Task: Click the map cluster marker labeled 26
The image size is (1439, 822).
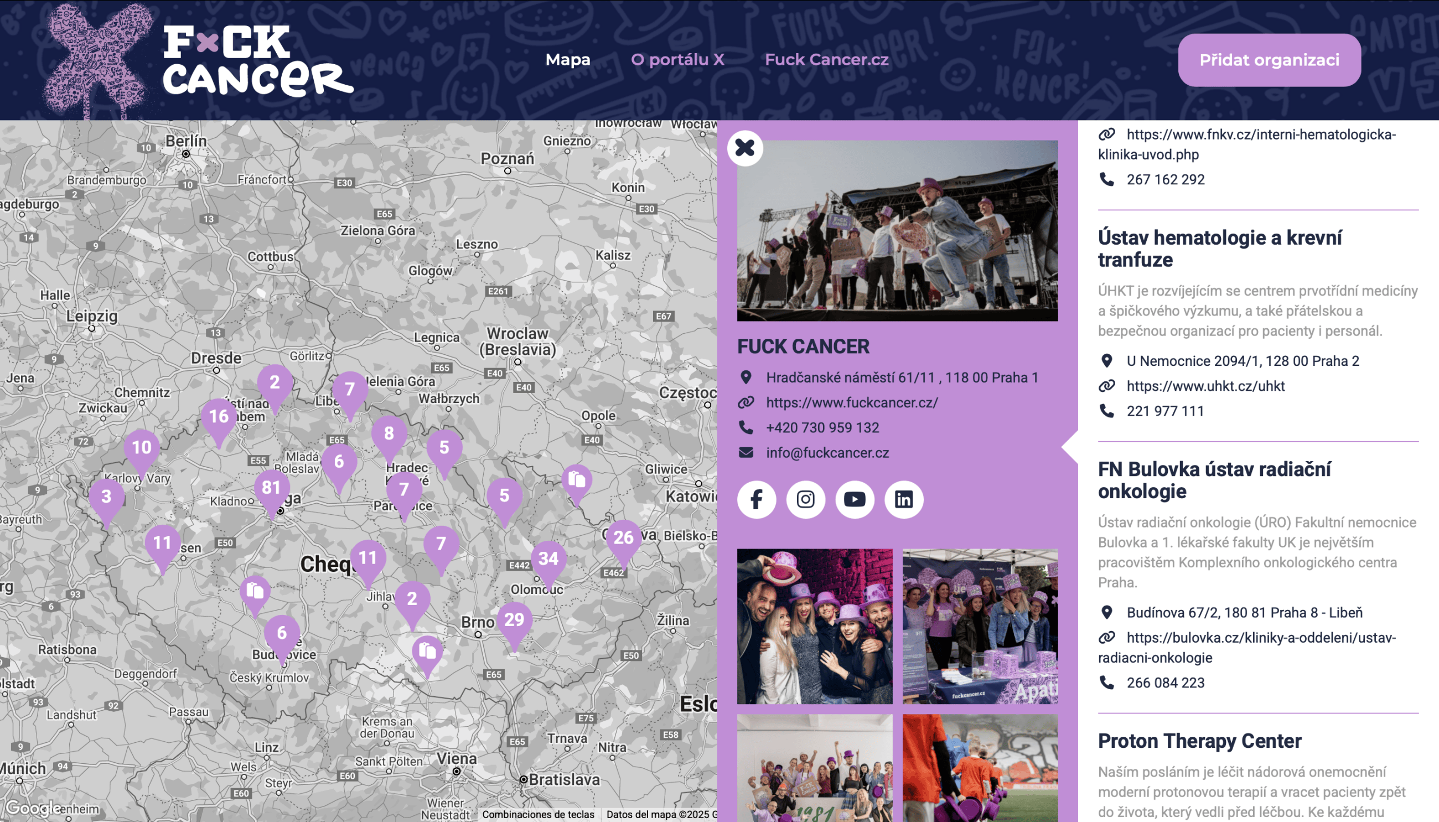Action: coord(623,538)
